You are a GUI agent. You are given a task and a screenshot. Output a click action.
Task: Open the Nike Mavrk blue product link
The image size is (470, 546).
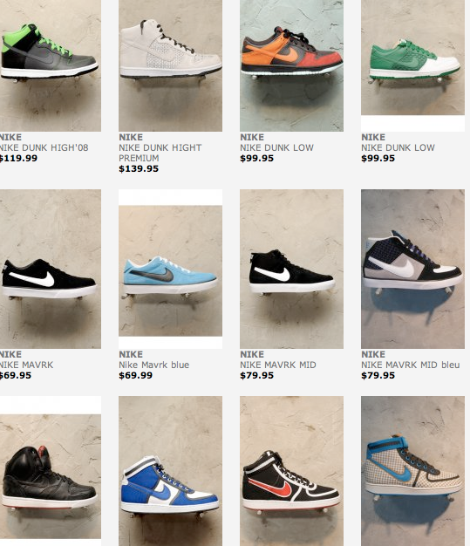pyautogui.click(x=153, y=365)
